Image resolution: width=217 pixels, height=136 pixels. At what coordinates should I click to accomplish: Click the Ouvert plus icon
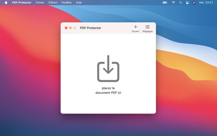pos(135,27)
